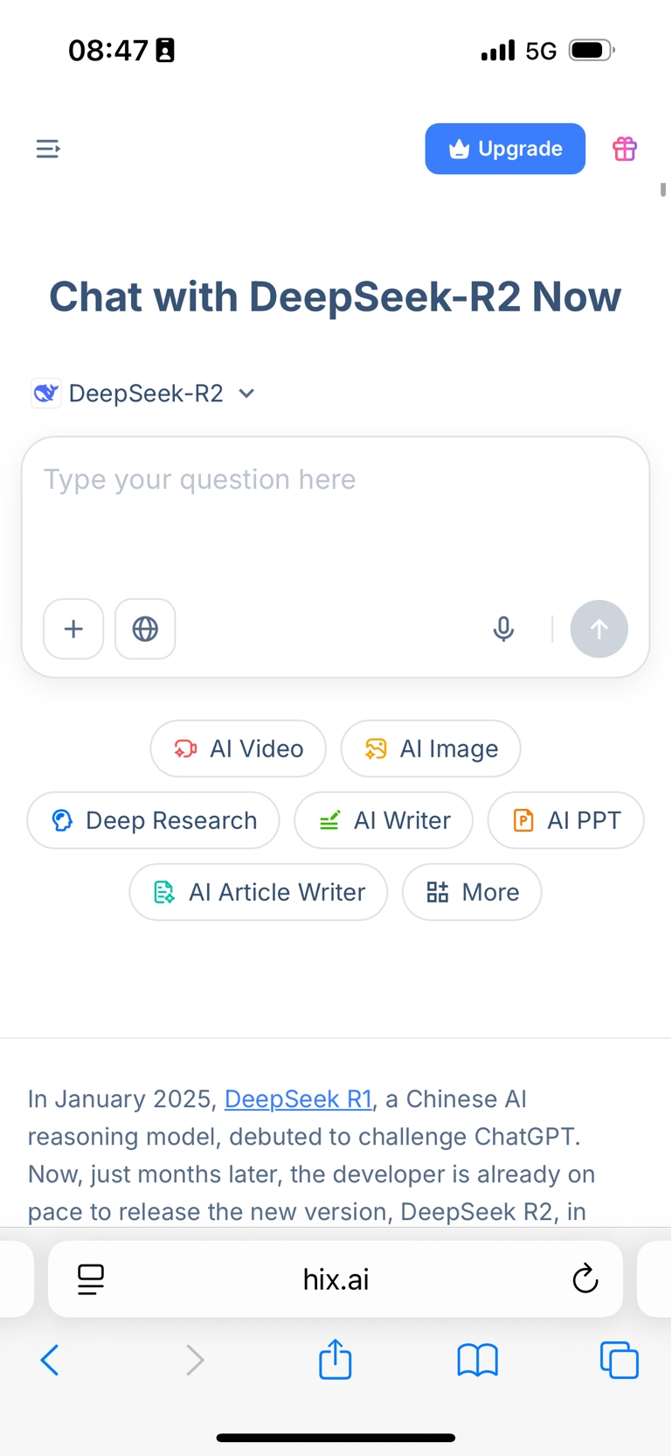Image resolution: width=672 pixels, height=1456 pixels.
Task: Expand the More tools menu
Action: pyautogui.click(x=472, y=892)
